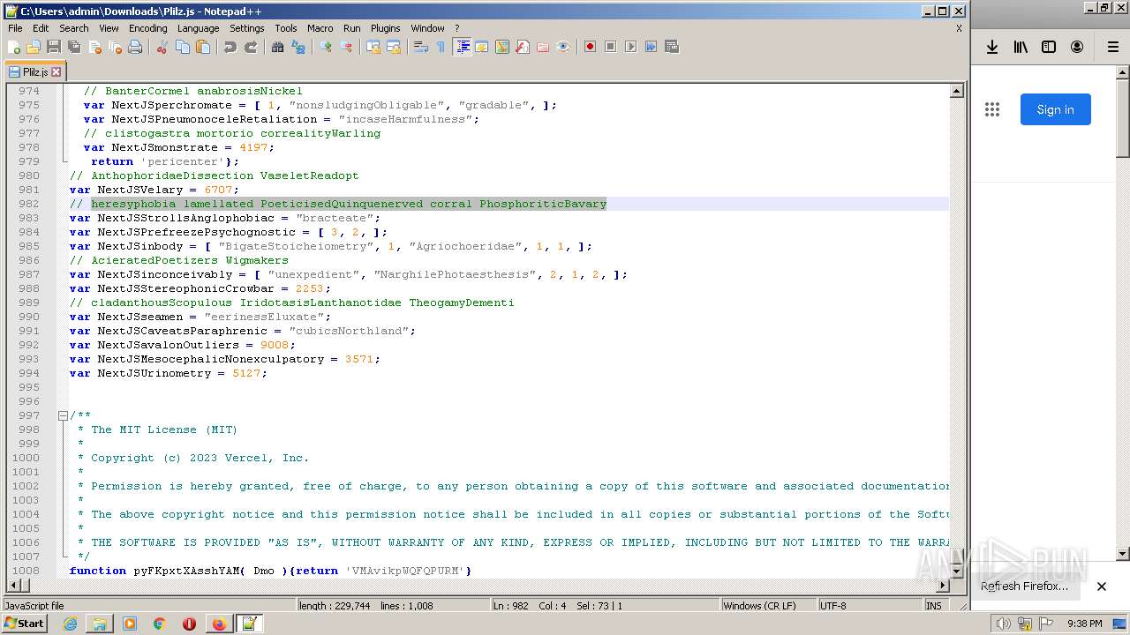Open Google apps grid in Firefox
The width and height of the screenshot is (1130, 635).
click(x=992, y=109)
